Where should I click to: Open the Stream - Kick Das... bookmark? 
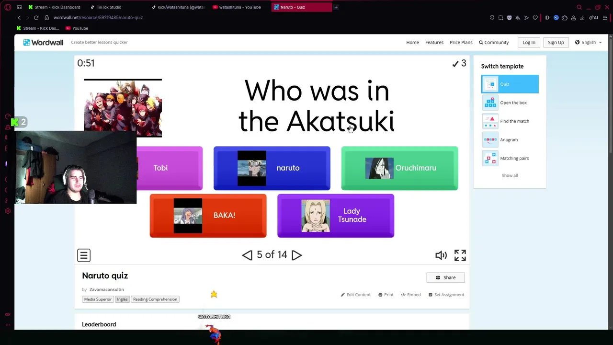[38, 28]
